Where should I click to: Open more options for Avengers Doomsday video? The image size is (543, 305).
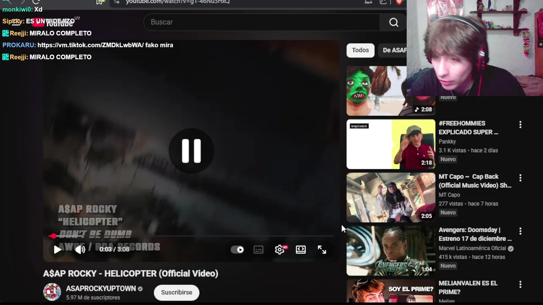click(520, 231)
